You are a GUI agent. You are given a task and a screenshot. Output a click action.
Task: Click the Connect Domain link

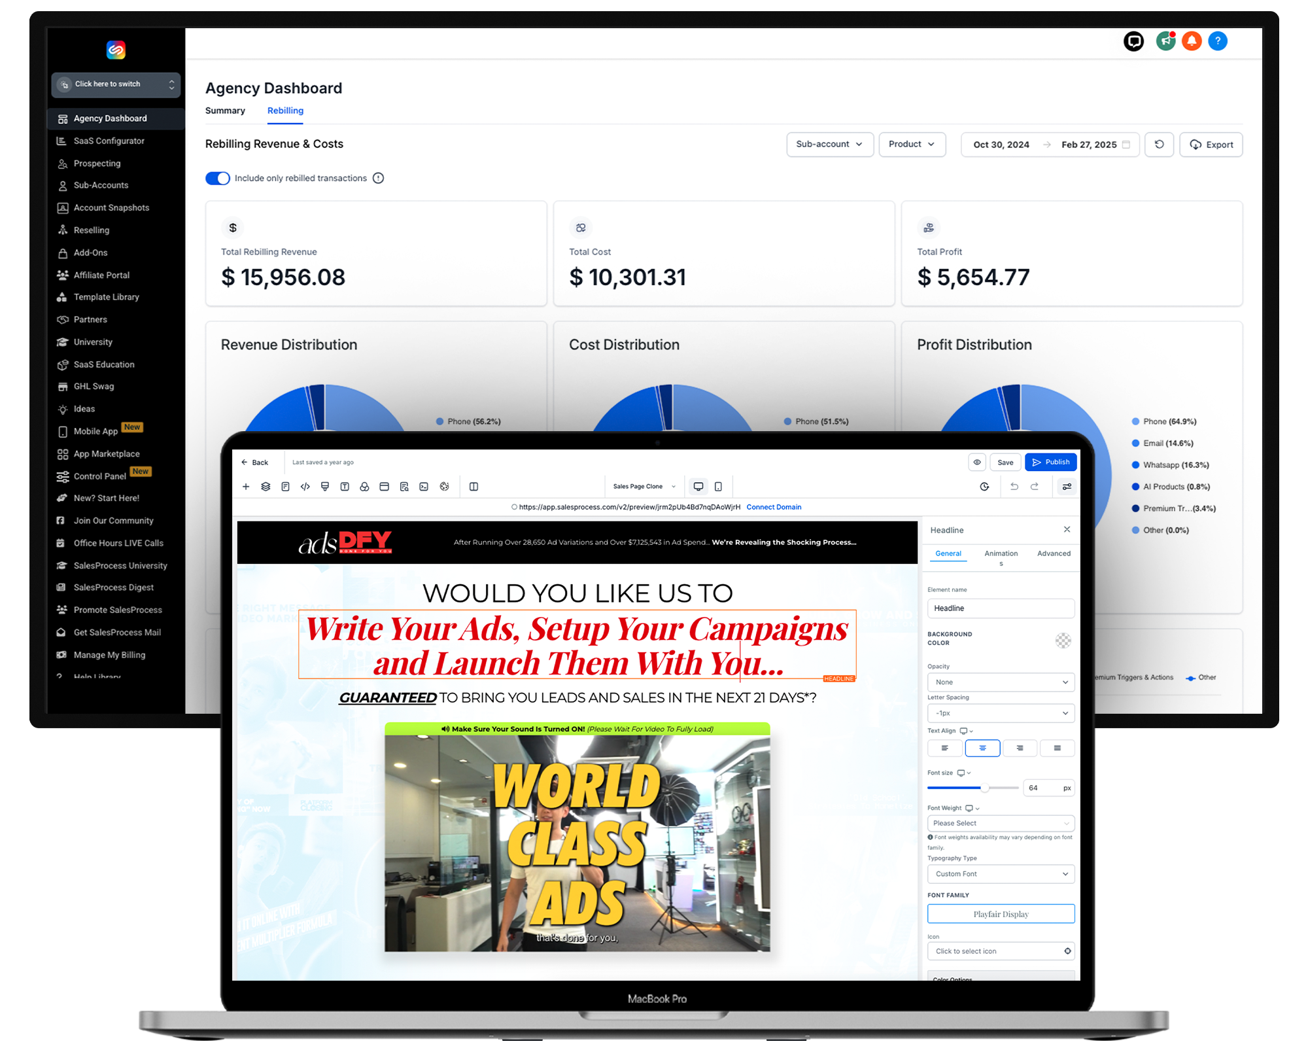point(774,507)
